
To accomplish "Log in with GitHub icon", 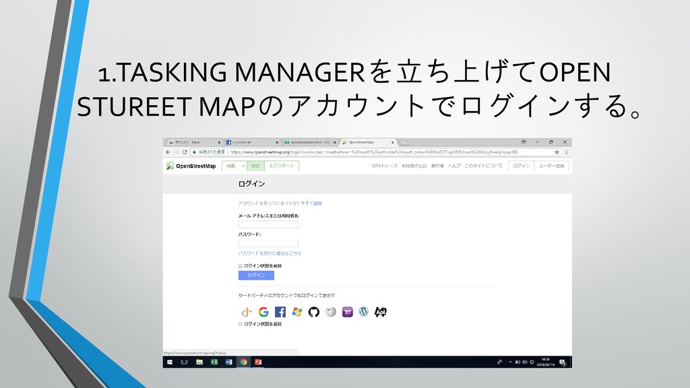I will click(314, 312).
